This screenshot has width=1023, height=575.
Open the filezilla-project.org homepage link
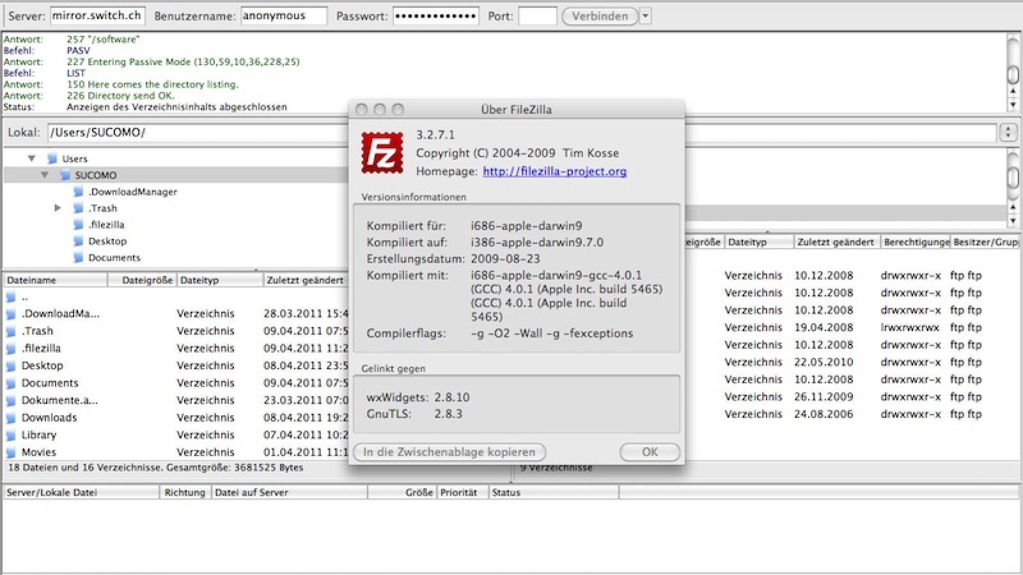(554, 171)
